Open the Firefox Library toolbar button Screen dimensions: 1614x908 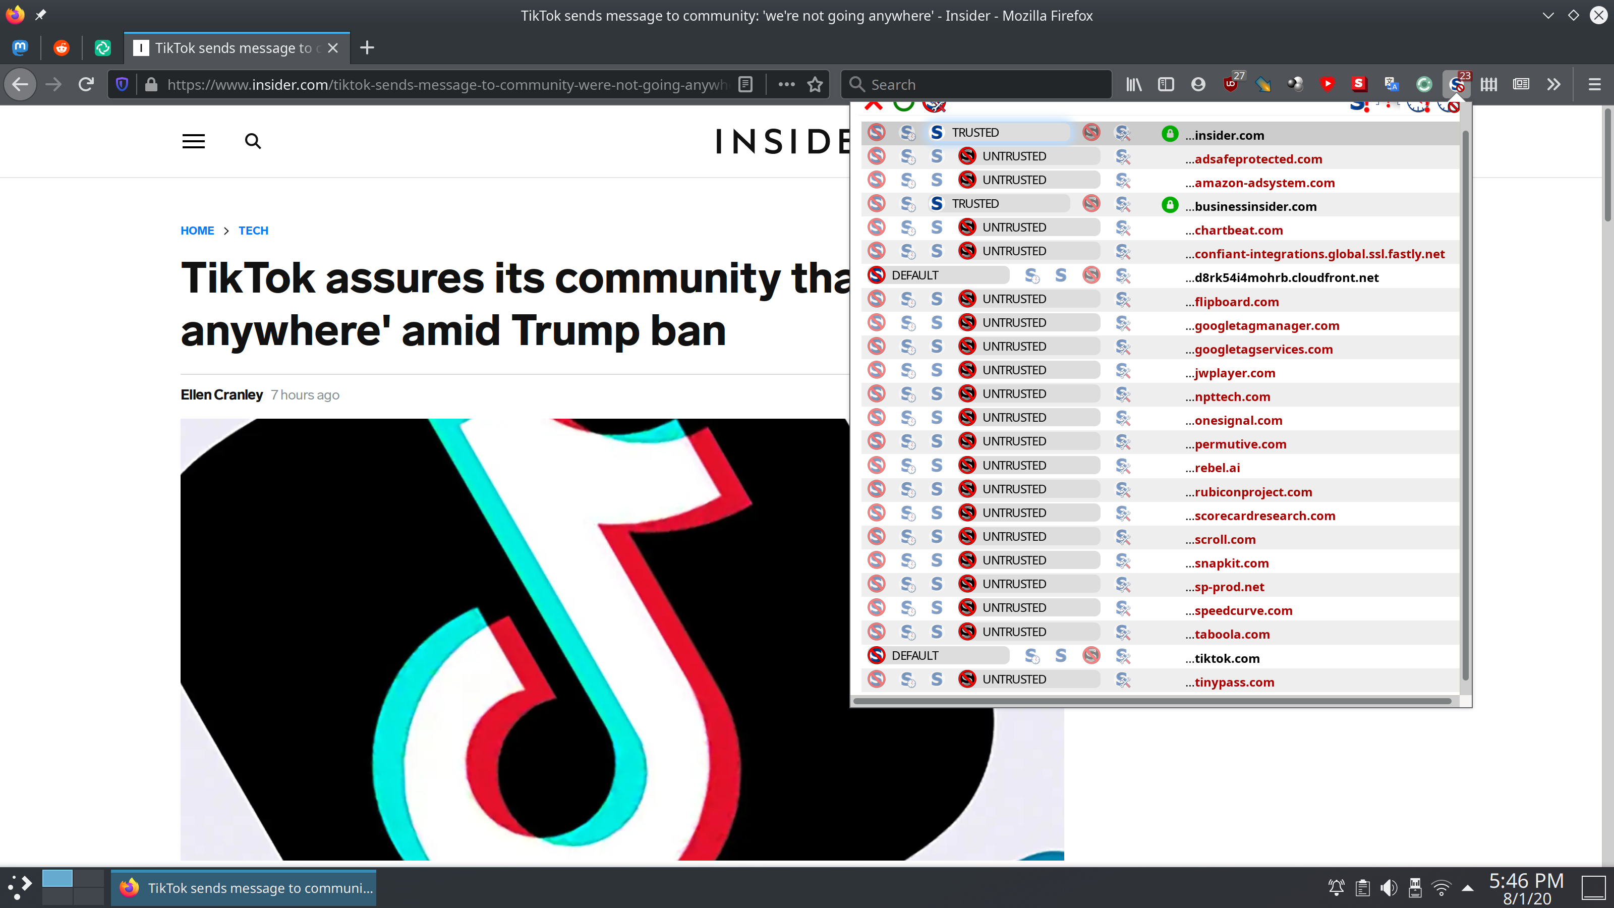click(x=1133, y=84)
